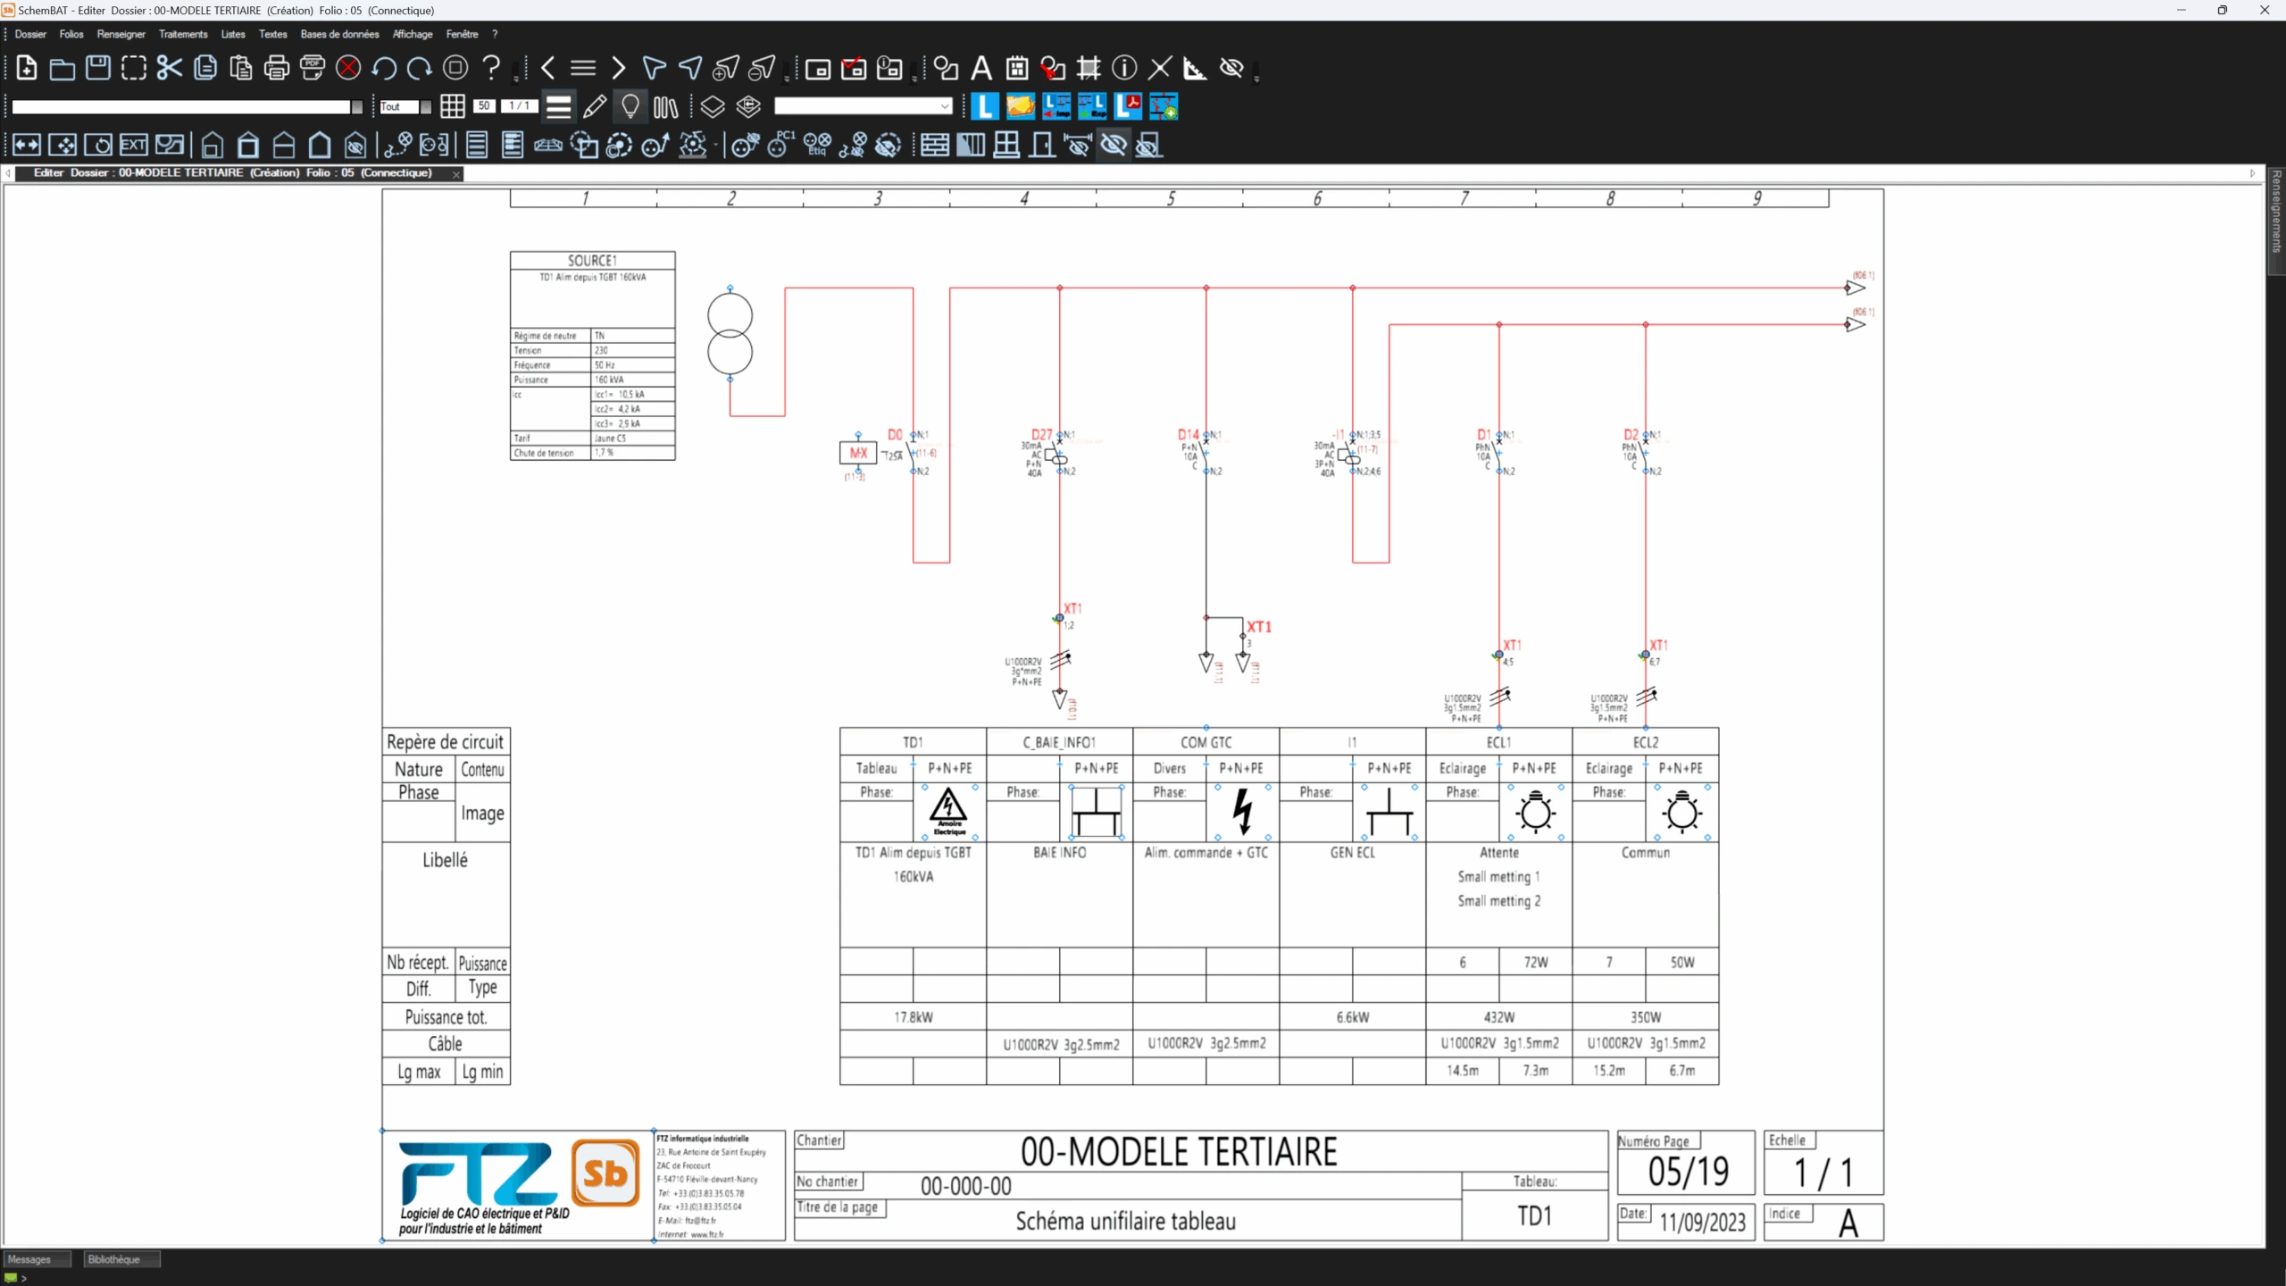The height and width of the screenshot is (1286, 2286).
Task: Click the brick wall icon
Action: [935, 145]
